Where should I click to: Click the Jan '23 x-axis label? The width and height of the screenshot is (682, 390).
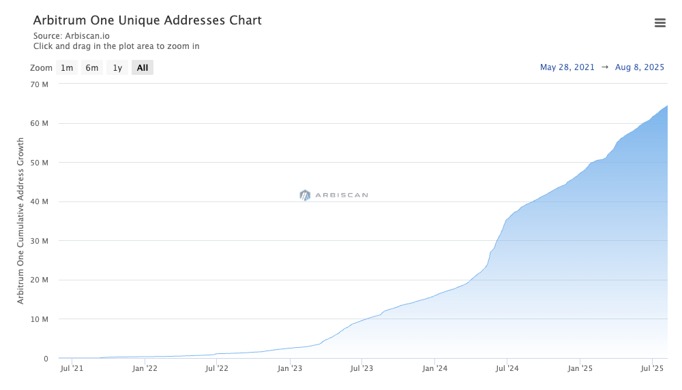[x=290, y=369]
